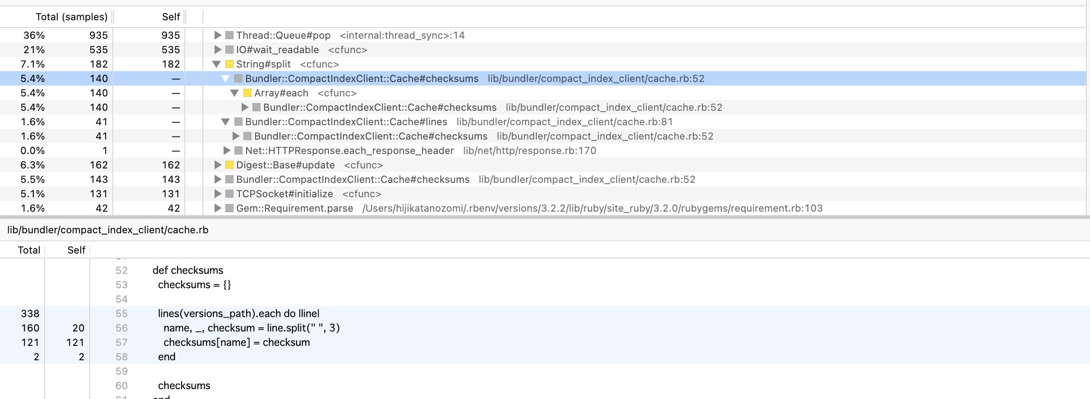
Task: Select the Array#each function name
Action: click(x=281, y=93)
